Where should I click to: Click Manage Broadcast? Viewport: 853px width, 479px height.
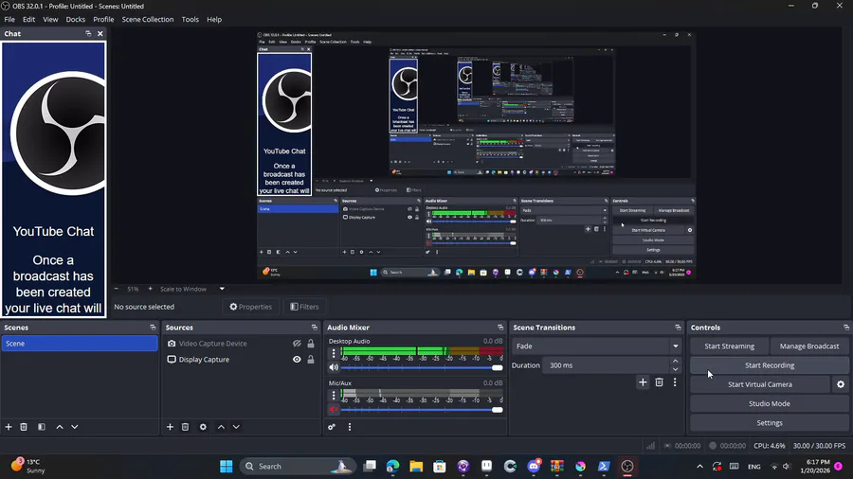809,346
